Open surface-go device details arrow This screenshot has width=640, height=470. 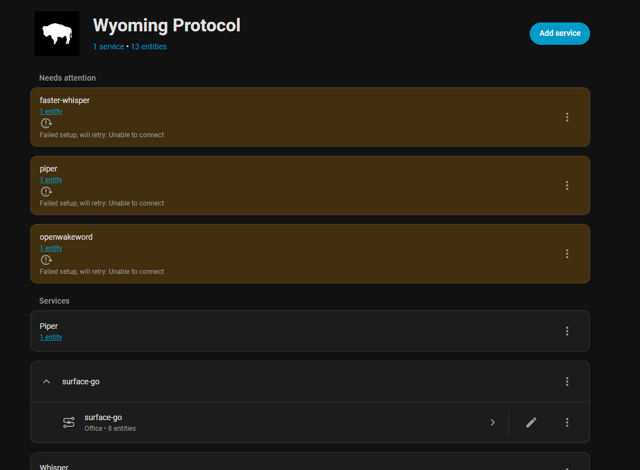coord(493,422)
